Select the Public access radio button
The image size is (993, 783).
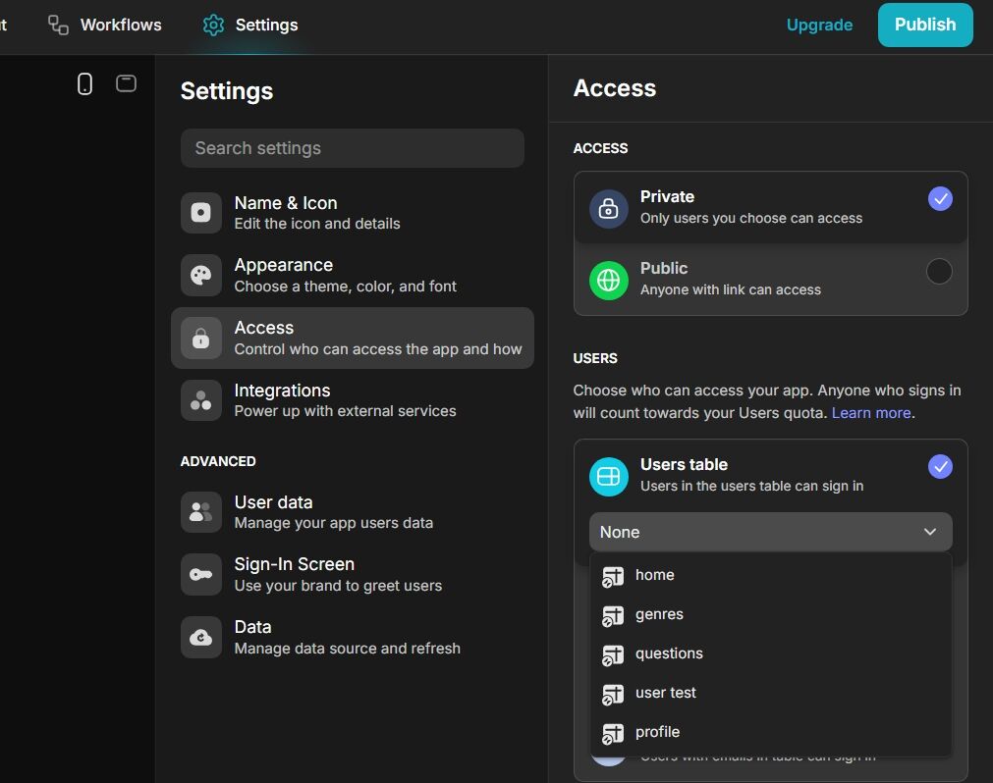[939, 272]
